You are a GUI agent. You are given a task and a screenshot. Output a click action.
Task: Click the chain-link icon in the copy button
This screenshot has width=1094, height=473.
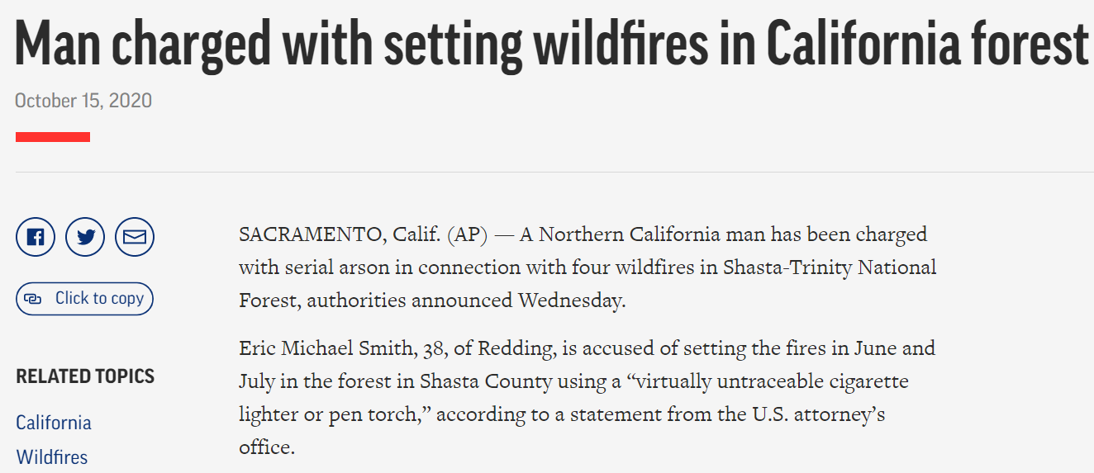point(33,299)
